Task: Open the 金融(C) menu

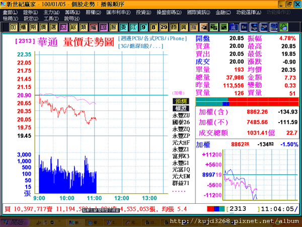Action: click(x=223, y=12)
